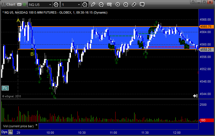
Task: Click the chart grip handle beside Chart
Action: [4, 5]
